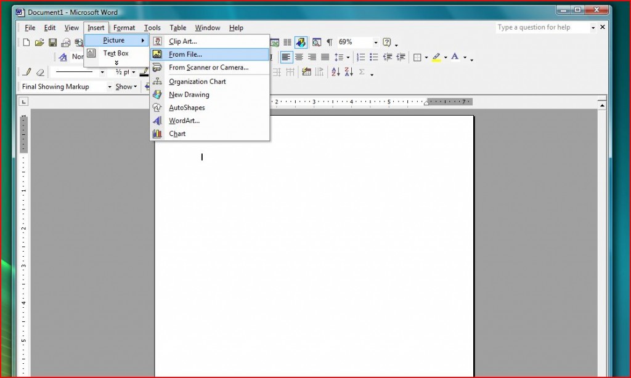Click the Save floppy disk icon

[x=52, y=42]
